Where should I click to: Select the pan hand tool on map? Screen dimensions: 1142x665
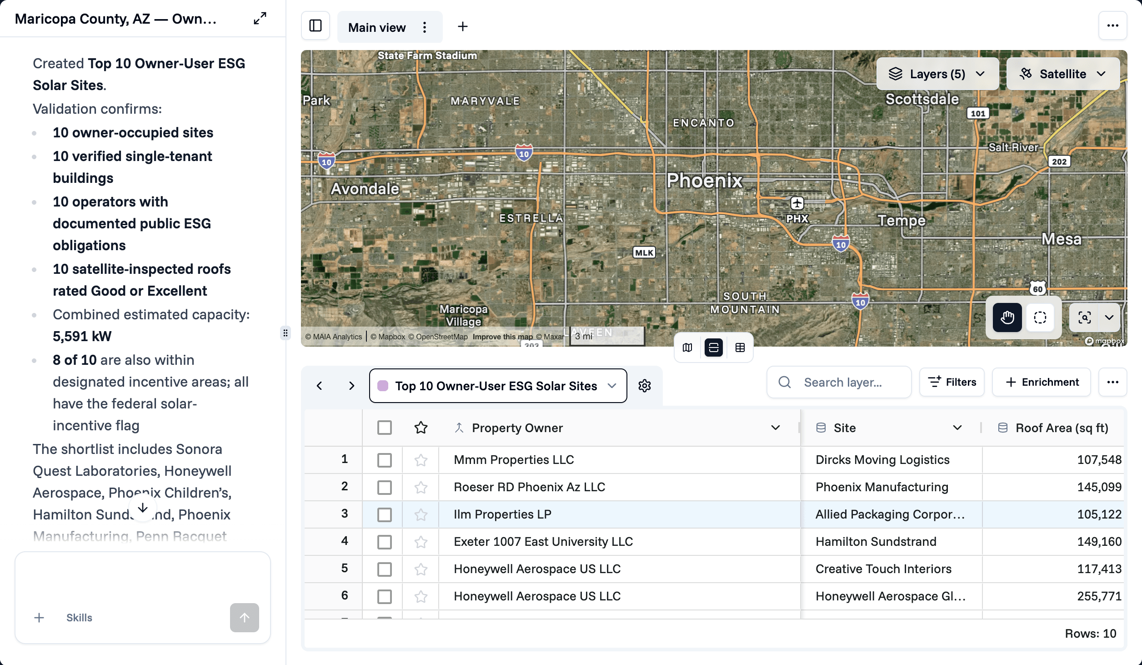[x=1007, y=317]
